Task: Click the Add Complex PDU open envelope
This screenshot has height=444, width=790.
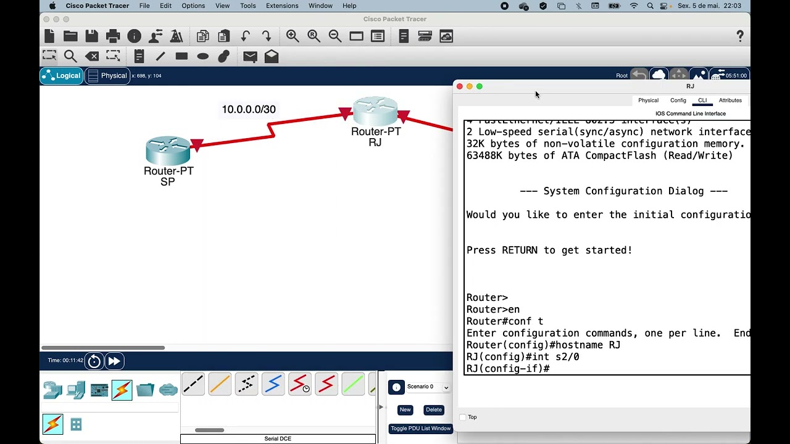Action: [x=272, y=56]
